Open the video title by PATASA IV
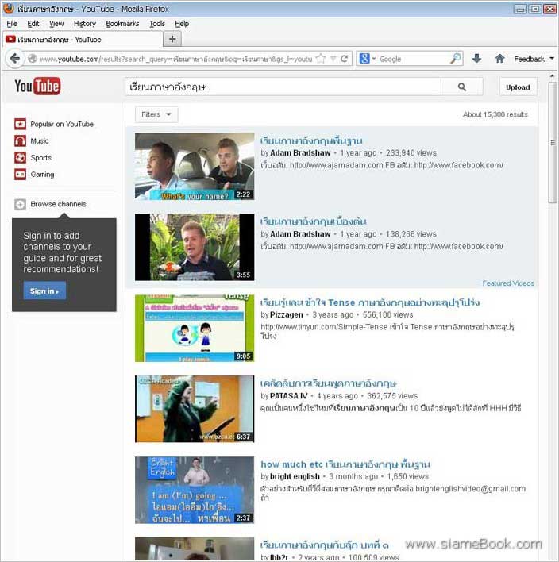Viewport: 559px width, 562px height. click(329, 383)
